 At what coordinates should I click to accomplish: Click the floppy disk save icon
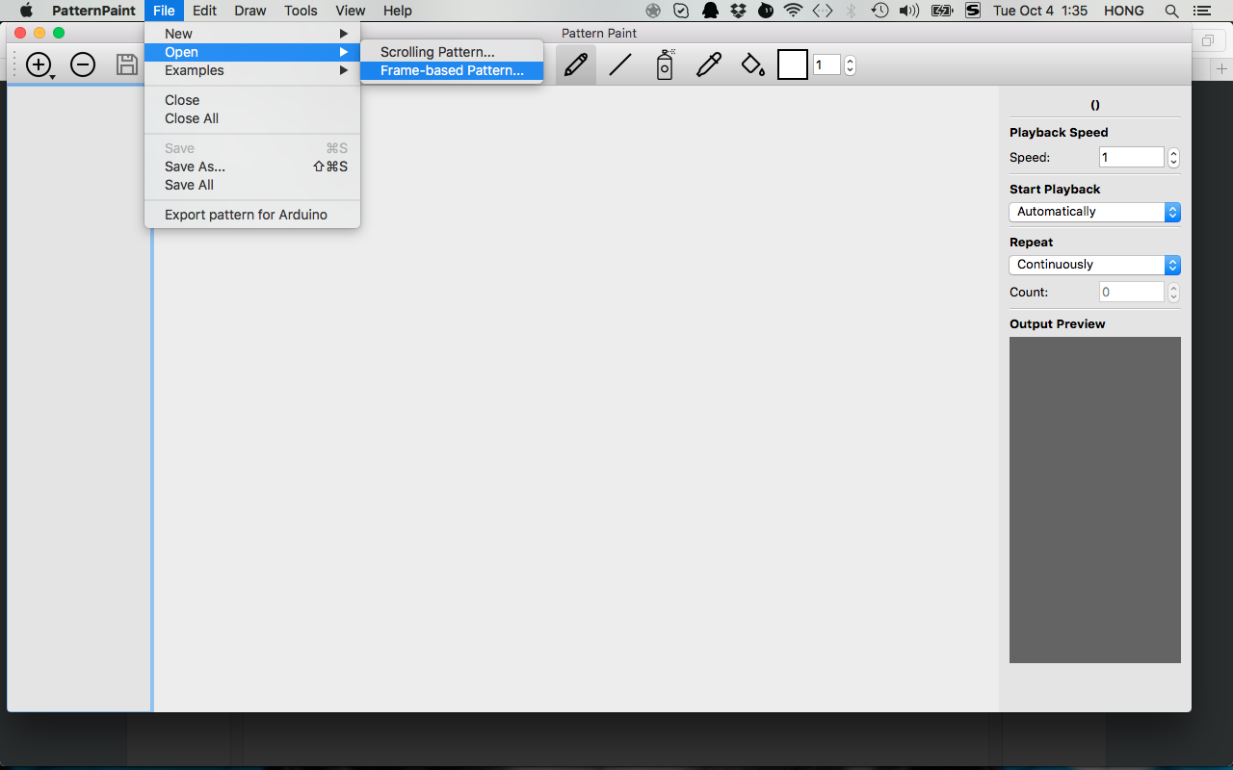click(x=127, y=64)
